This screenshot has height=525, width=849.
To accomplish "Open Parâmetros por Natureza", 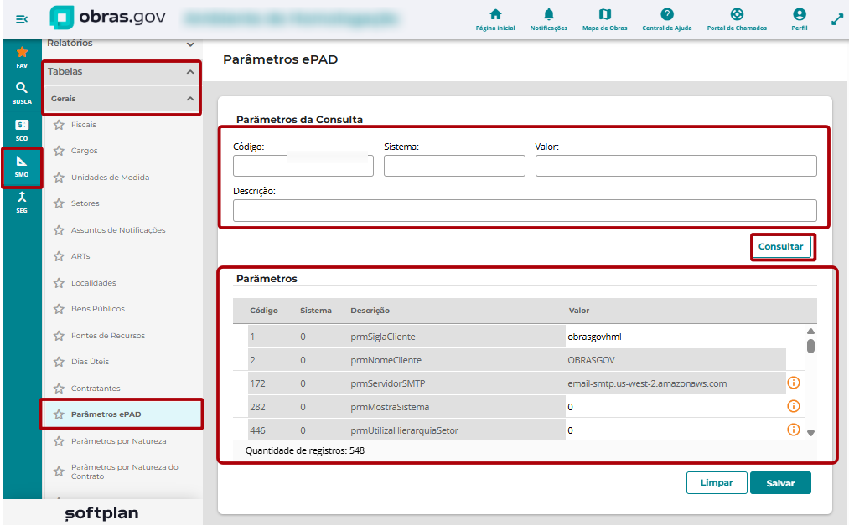I will tap(118, 441).
